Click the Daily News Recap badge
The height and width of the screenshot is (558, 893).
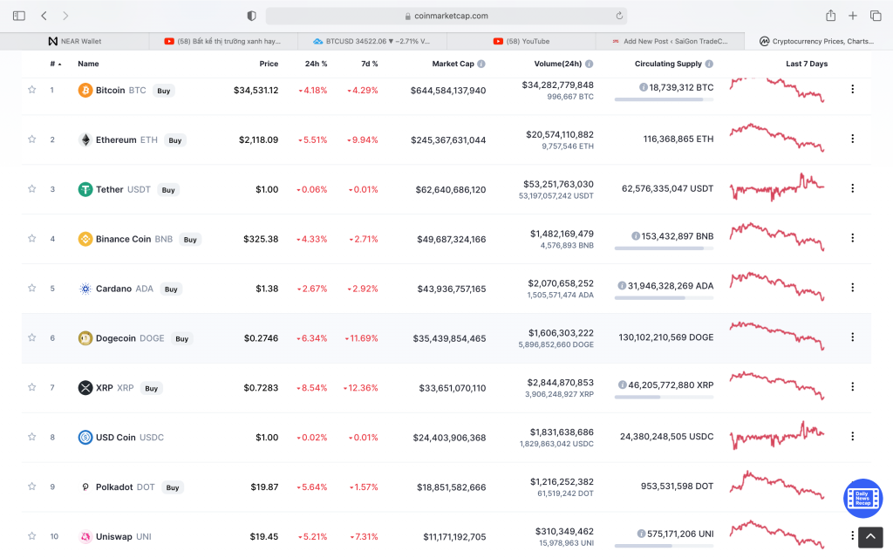click(x=862, y=497)
